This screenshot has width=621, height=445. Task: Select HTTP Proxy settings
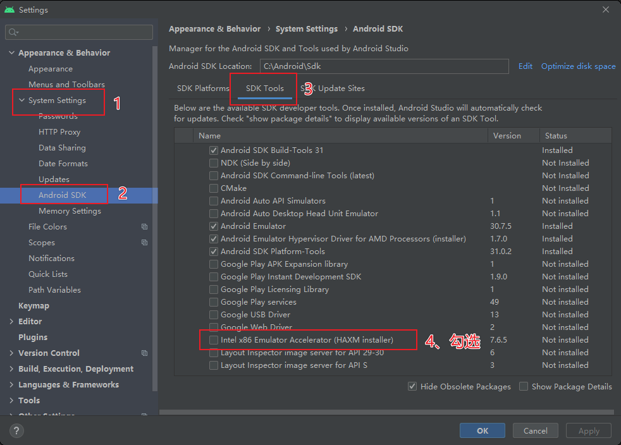coord(59,132)
